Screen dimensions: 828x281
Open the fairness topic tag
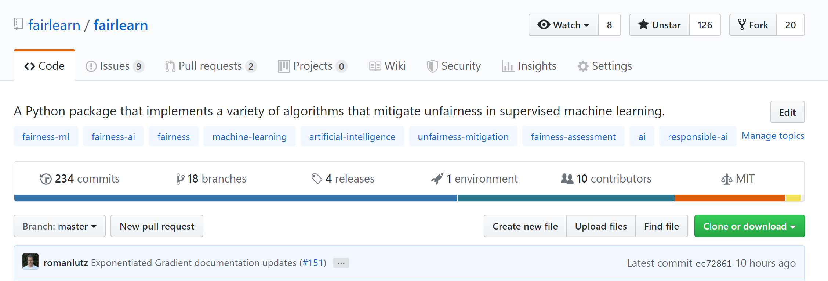coord(174,136)
